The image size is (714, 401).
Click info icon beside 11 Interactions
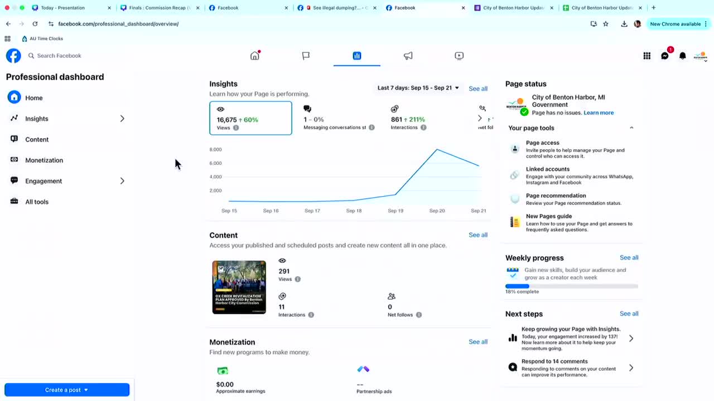tap(311, 315)
